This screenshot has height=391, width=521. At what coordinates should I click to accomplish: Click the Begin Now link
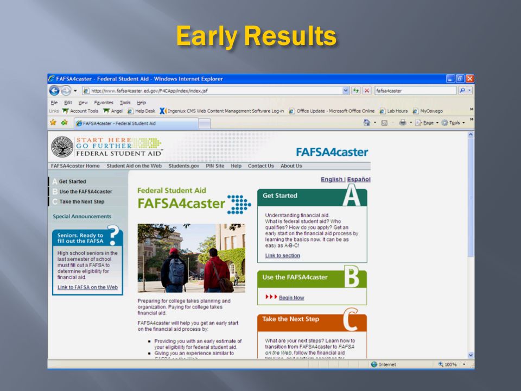click(291, 298)
